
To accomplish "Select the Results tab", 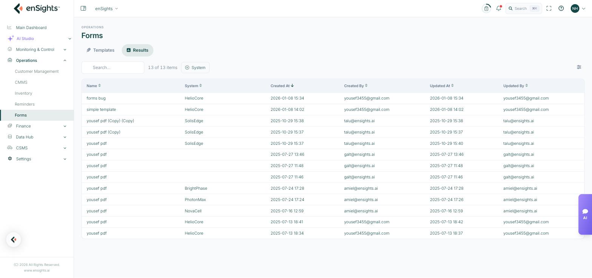I will (x=137, y=50).
